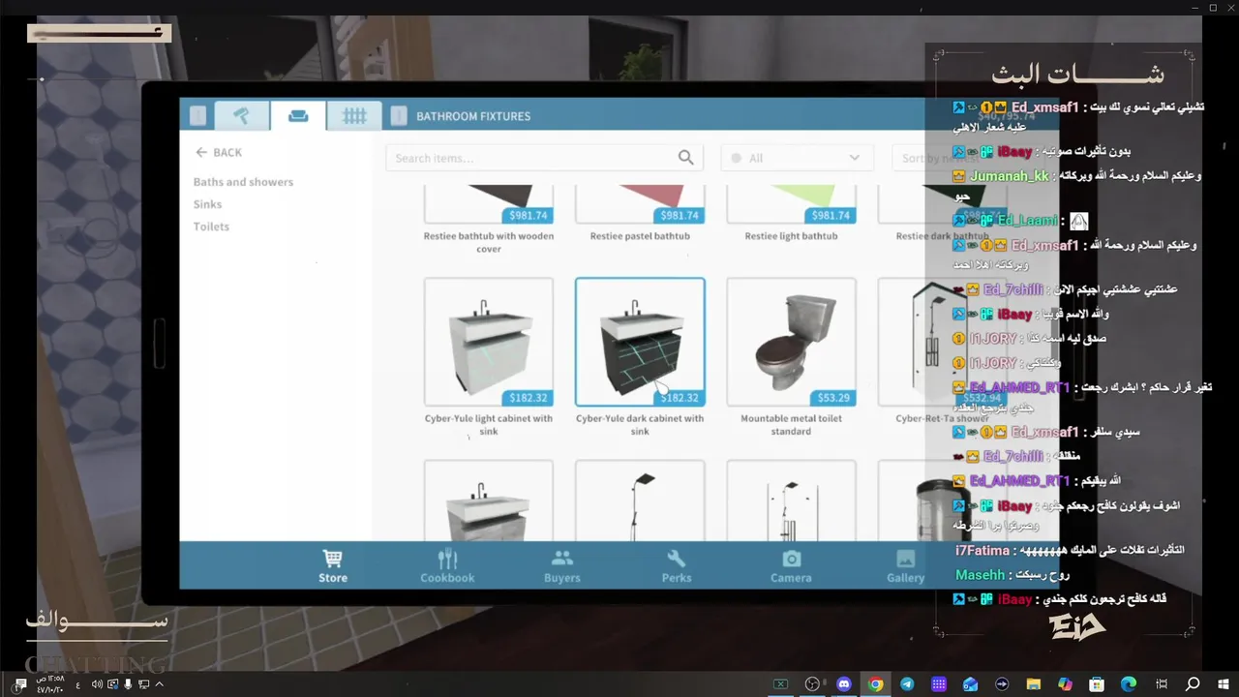The image size is (1239, 697).
Task: Open the Store section in bottom bar
Action: (x=333, y=565)
